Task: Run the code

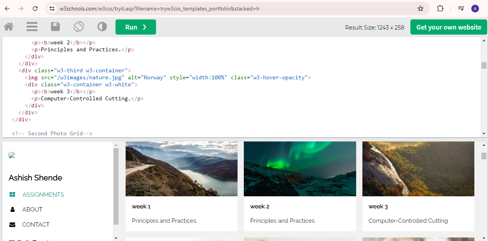Action: point(136,27)
